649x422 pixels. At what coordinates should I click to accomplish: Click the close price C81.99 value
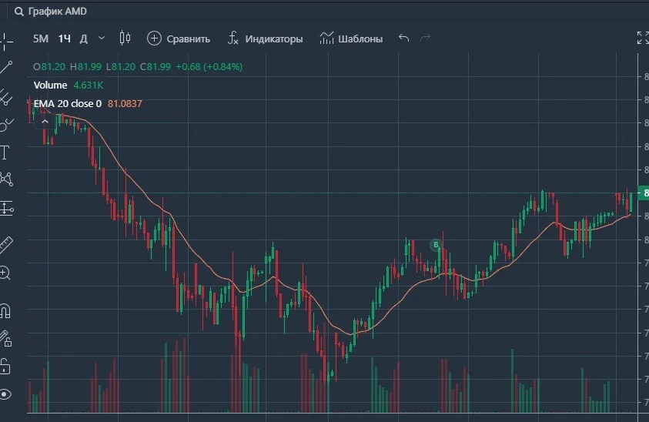tap(156, 67)
